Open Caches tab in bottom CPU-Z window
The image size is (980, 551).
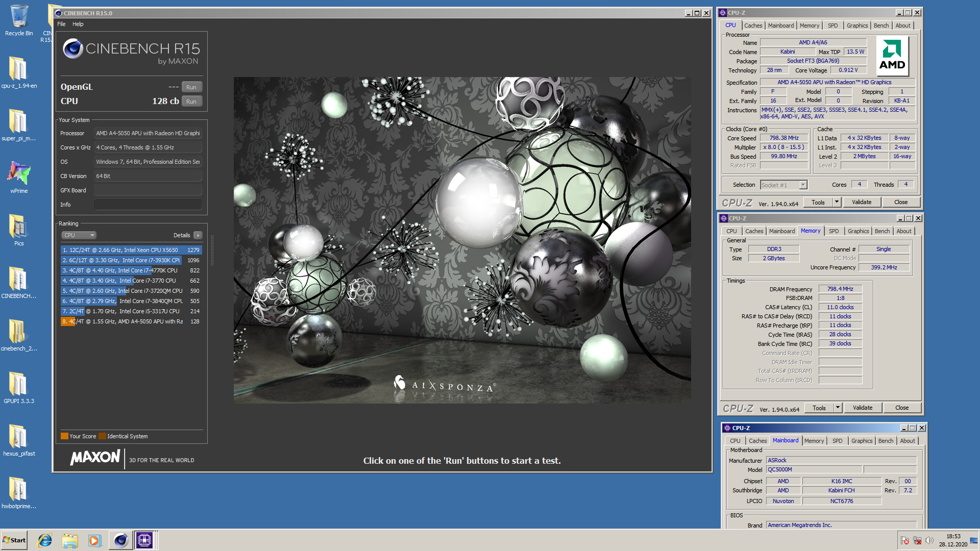coord(757,441)
